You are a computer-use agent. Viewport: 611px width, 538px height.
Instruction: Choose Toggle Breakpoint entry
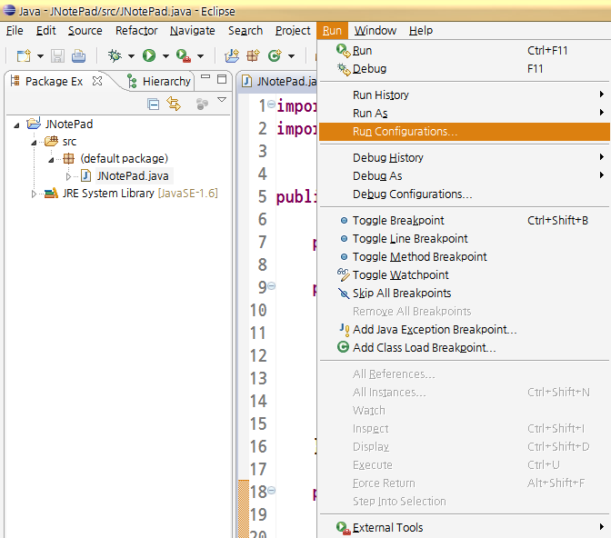465,221
